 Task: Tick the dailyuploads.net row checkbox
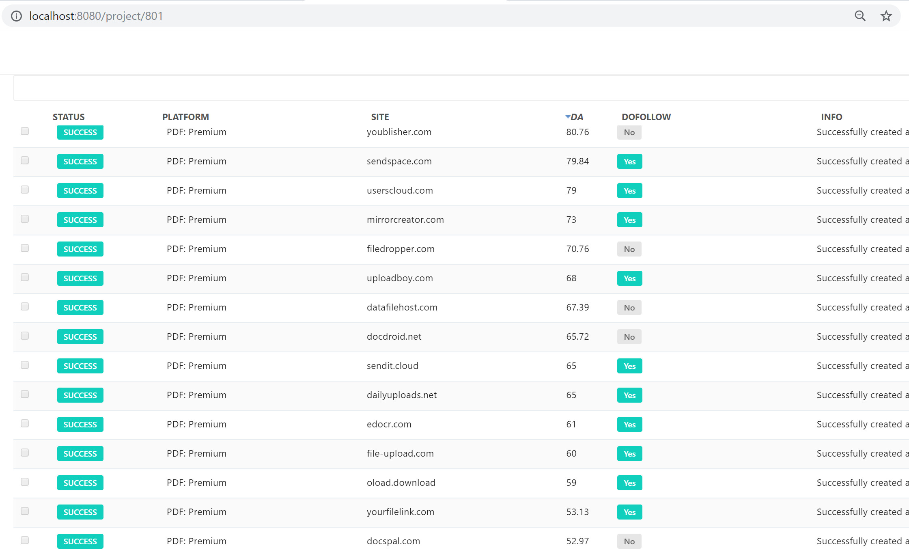click(x=25, y=394)
